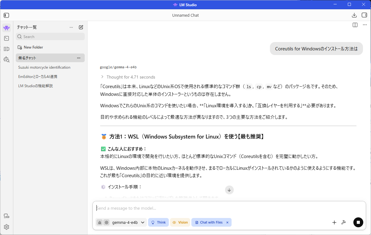This screenshot has height=235, width=371.
Task: Create a New Folder
Action: (x=30, y=47)
